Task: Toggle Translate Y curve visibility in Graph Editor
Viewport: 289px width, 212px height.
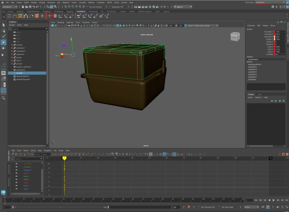Action: point(17,167)
